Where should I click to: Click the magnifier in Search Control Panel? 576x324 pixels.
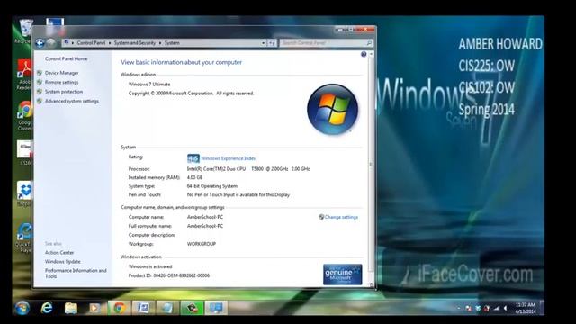pyautogui.click(x=369, y=43)
